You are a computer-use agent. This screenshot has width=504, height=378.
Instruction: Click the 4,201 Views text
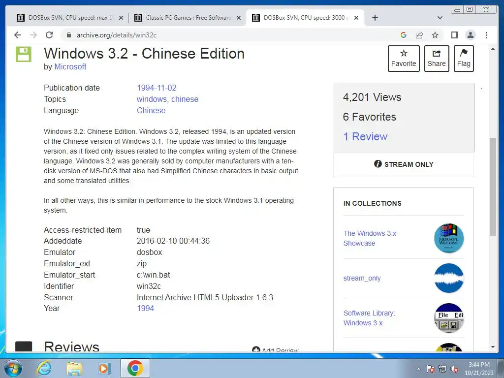pyautogui.click(x=372, y=97)
